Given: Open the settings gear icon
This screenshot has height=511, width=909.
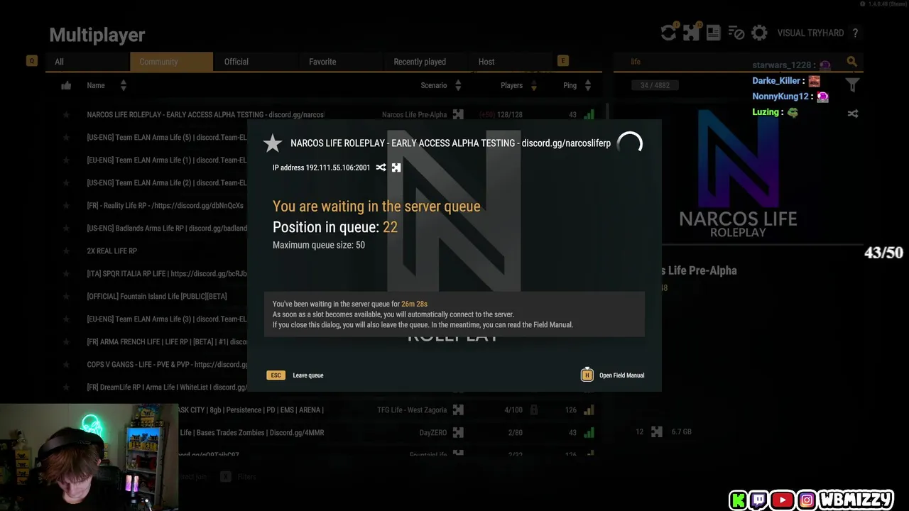Looking at the screenshot, I should [759, 33].
